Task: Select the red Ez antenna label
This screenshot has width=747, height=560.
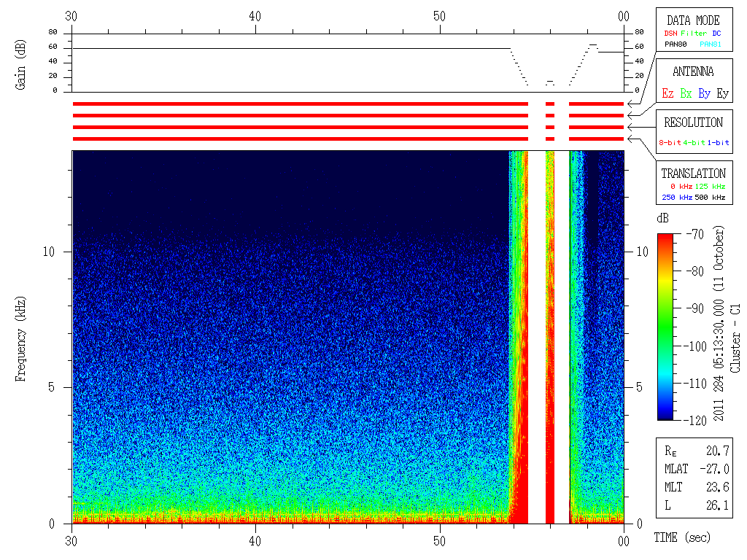Action: tap(667, 93)
